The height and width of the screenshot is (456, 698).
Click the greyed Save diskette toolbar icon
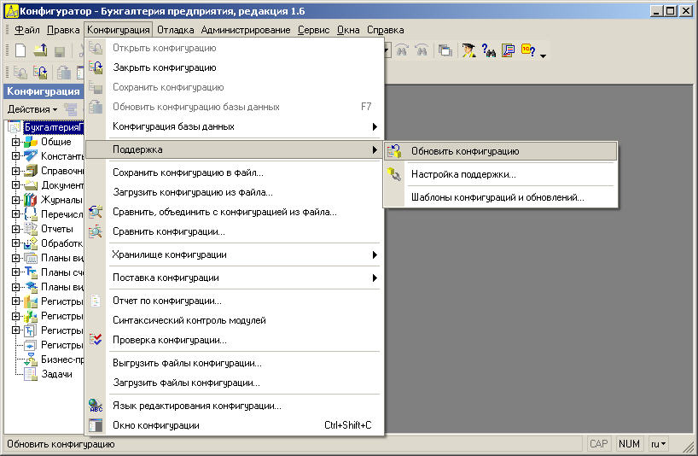(x=60, y=51)
